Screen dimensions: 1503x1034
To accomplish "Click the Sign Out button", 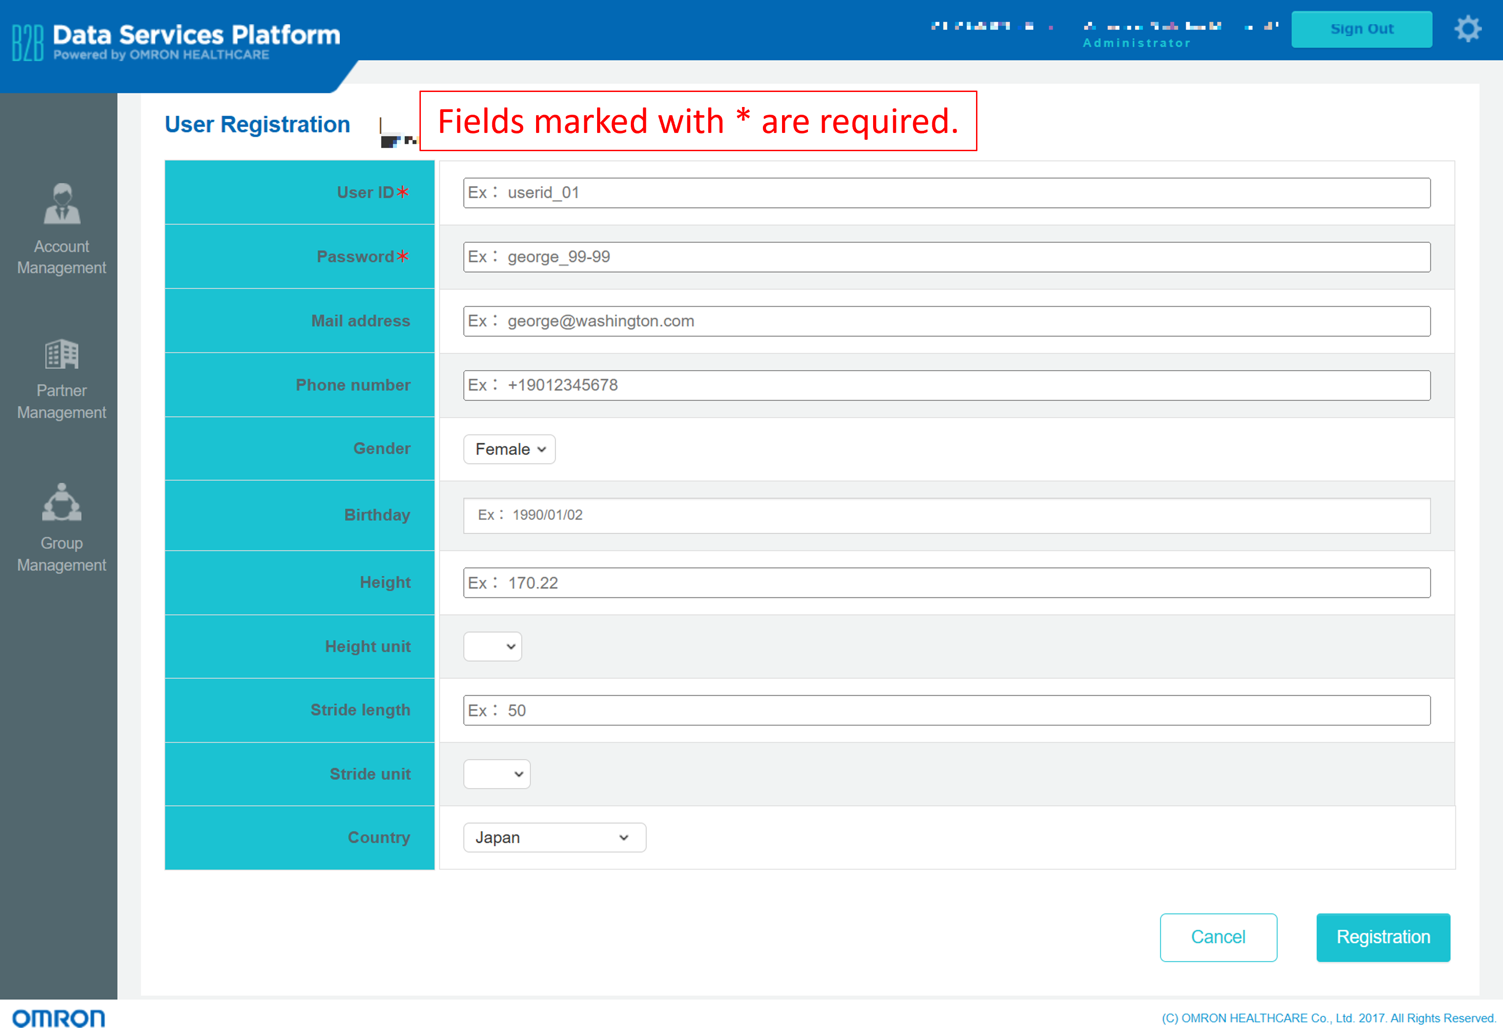I will [1361, 29].
